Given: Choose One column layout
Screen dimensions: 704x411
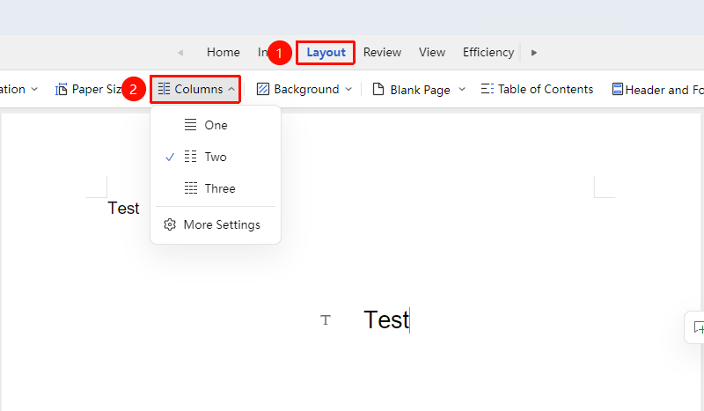Looking at the screenshot, I should [216, 125].
